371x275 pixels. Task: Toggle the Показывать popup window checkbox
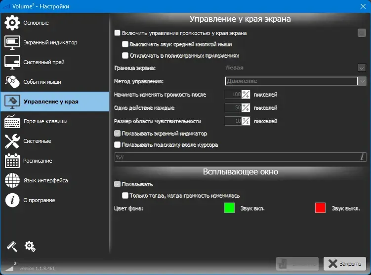117,184
